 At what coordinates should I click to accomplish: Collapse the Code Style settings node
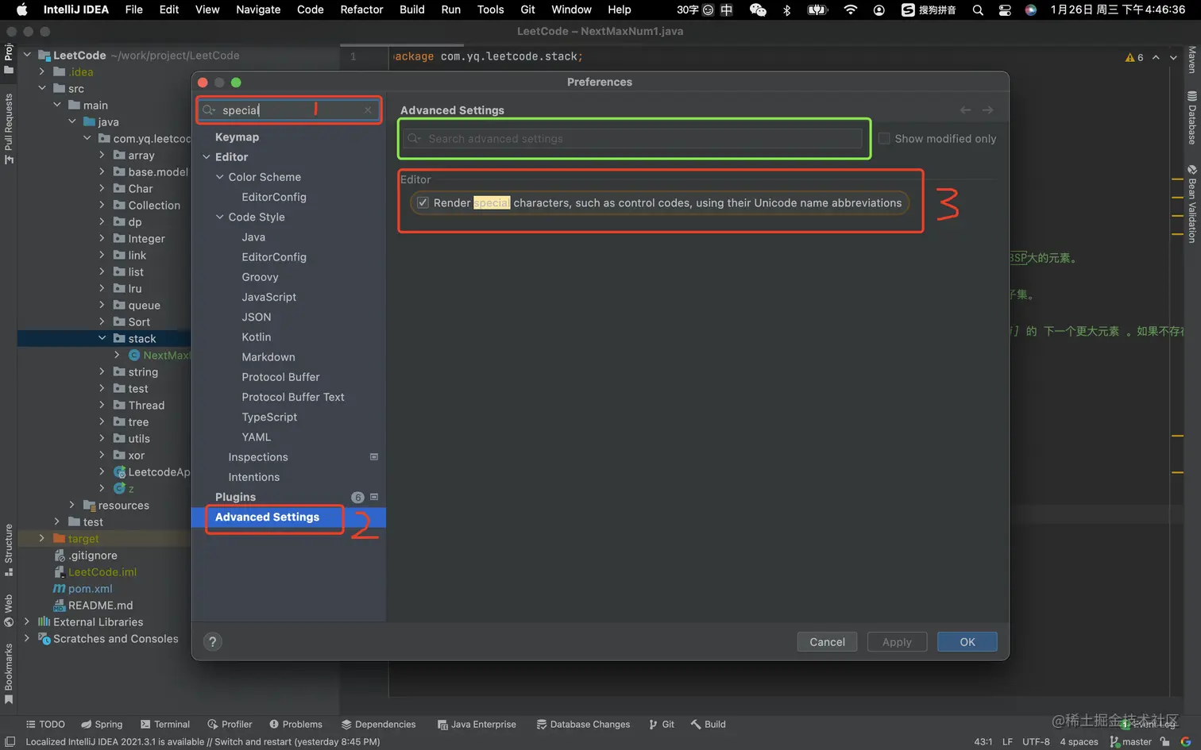tap(220, 217)
